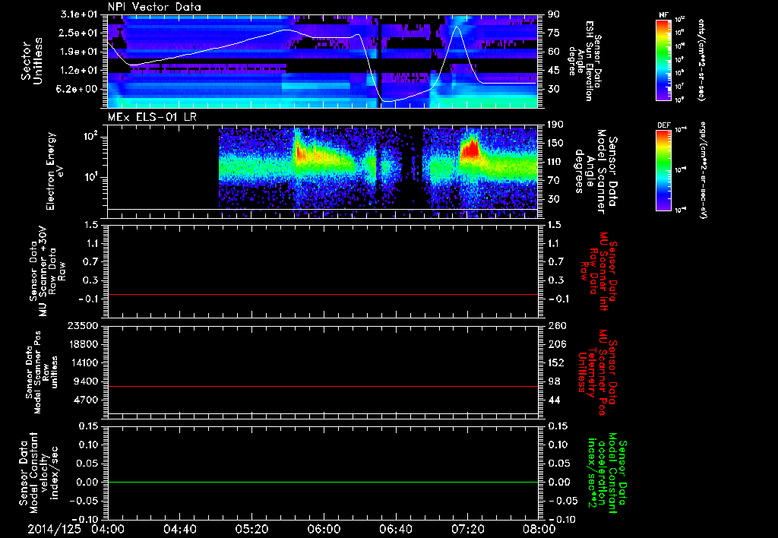Click the red line in Scanner Pos panel

click(x=323, y=386)
